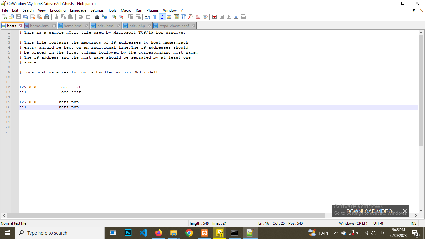Click the Stop Recording macro icon
425x239 pixels.
222,17
